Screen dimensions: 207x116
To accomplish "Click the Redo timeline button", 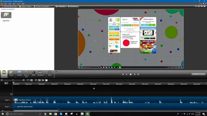I will tap(31, 80).
